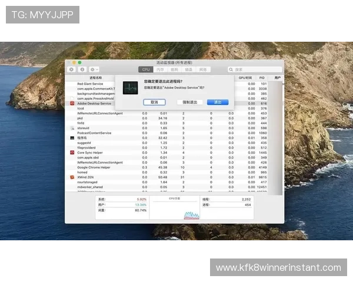Switch to the CPU tab

[x=146, y=69]
